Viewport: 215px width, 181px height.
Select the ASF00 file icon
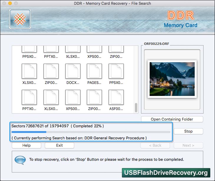pos(116,97)
